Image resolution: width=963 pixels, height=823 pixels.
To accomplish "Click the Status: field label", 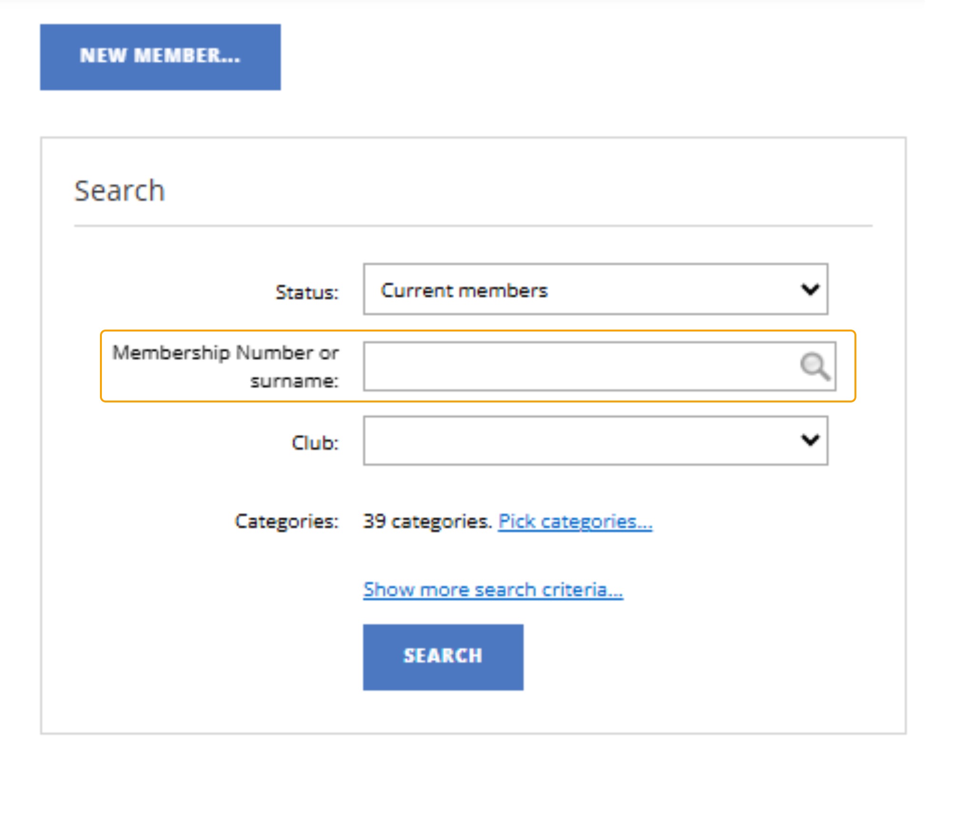I will click(x=307, y=292).
